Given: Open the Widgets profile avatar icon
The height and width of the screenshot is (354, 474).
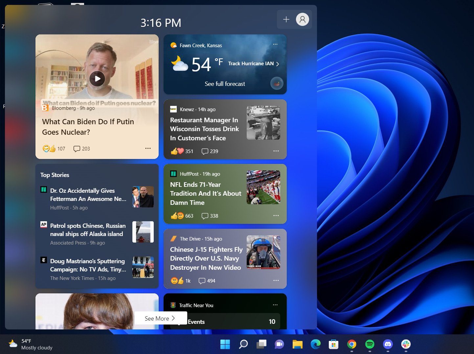Looking at the screenshot, I should point(302,19).
